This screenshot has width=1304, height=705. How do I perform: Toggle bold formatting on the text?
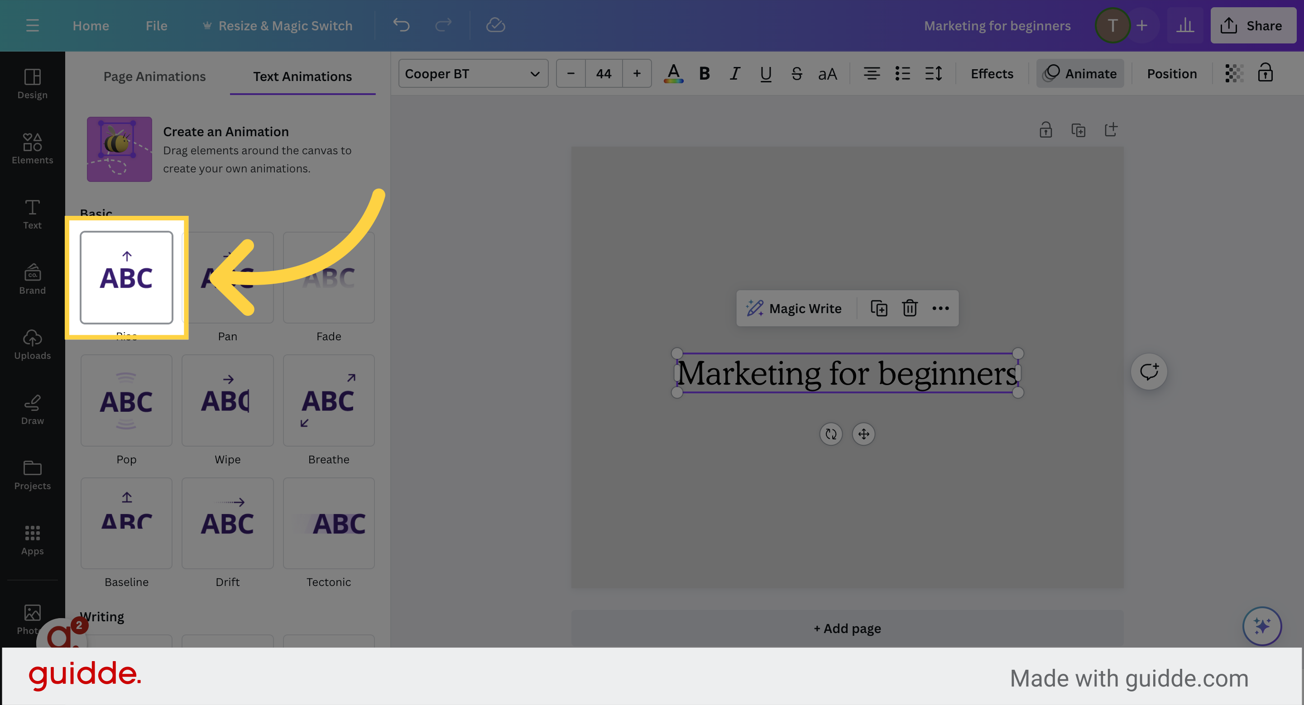tap(704, 73)
